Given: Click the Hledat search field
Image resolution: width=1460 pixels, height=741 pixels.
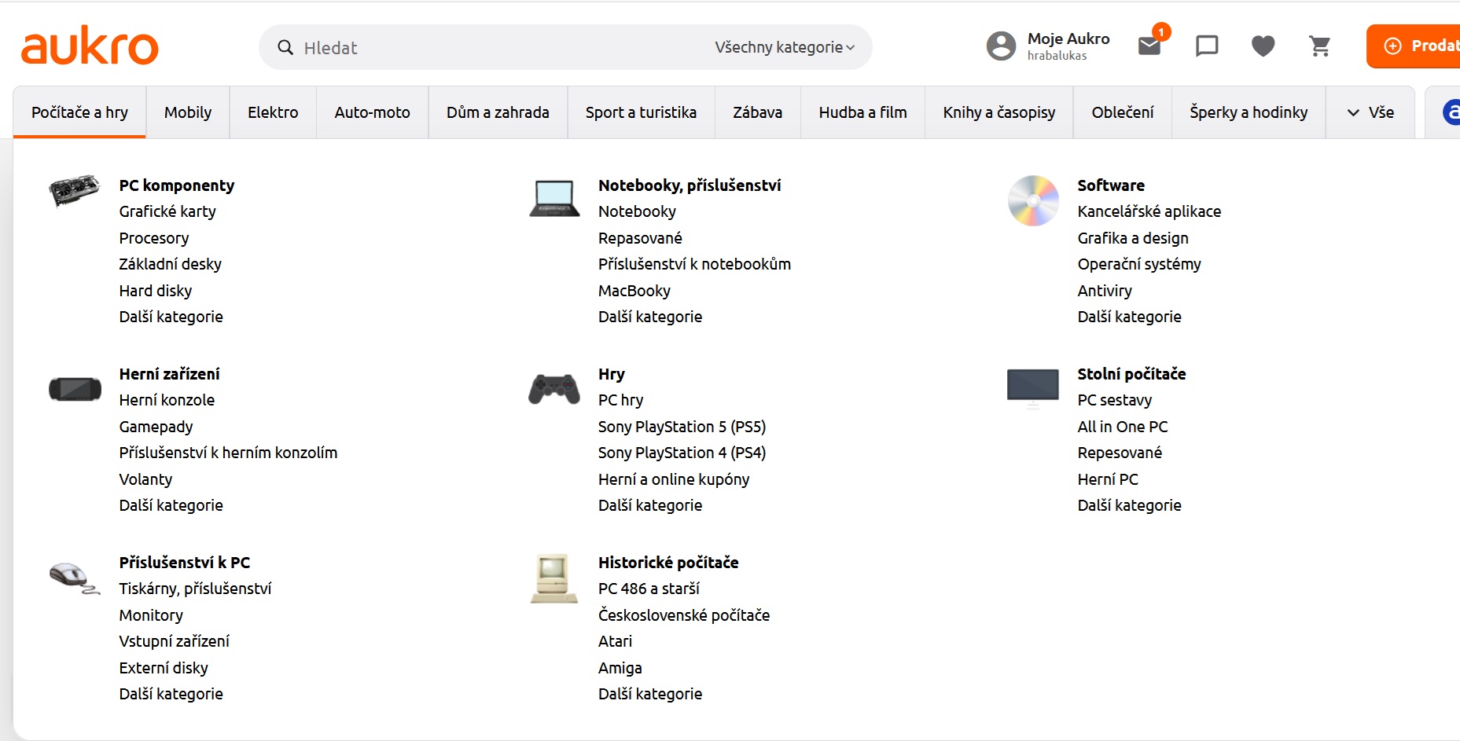Looking at the screenshot, I should pyautogui.click(x=487, y=48).
